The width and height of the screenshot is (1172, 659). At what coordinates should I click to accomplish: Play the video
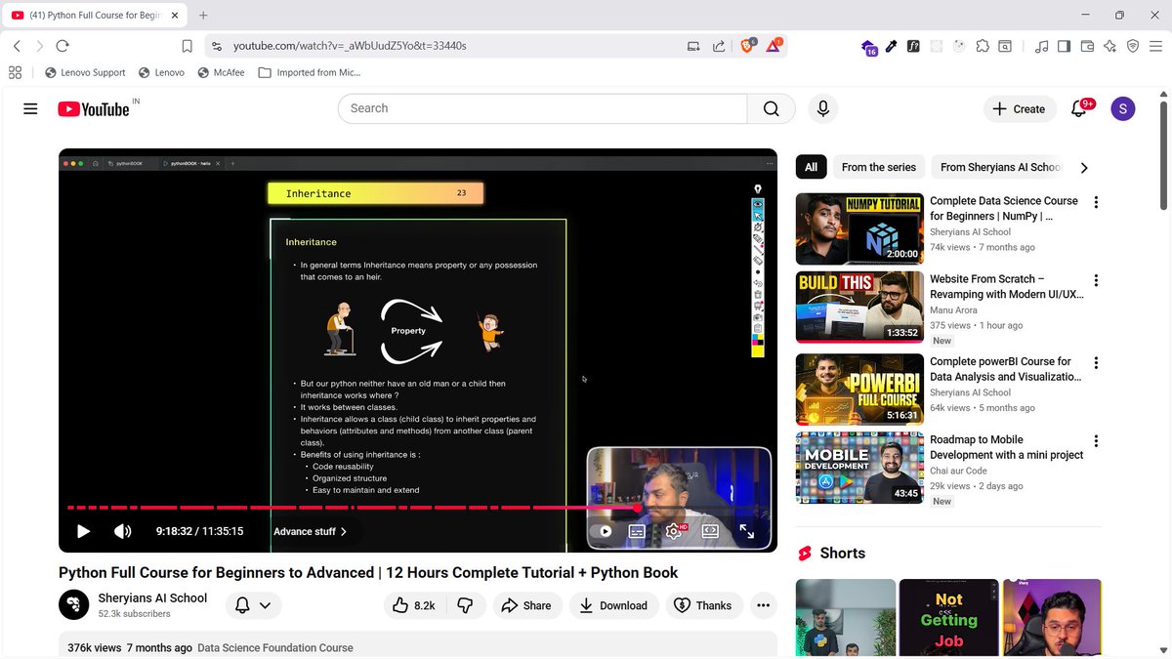(x=83, y=531)
